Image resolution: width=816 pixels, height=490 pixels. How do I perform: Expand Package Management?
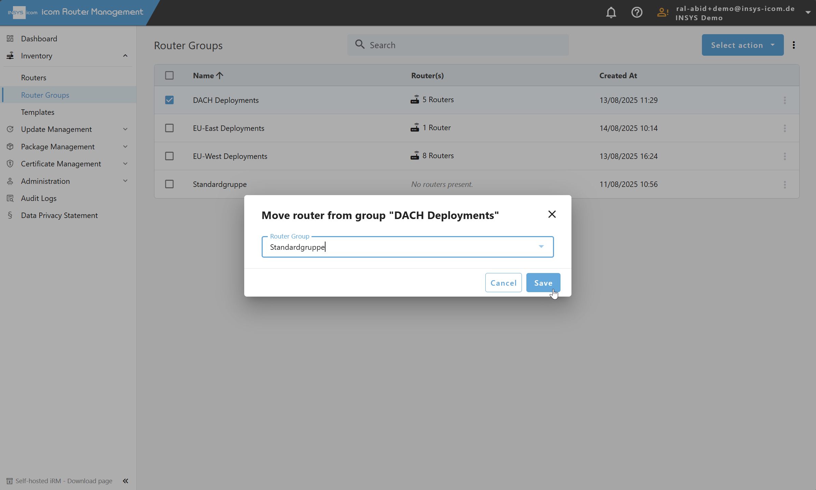pyautogui.click(x=125, y=147)
